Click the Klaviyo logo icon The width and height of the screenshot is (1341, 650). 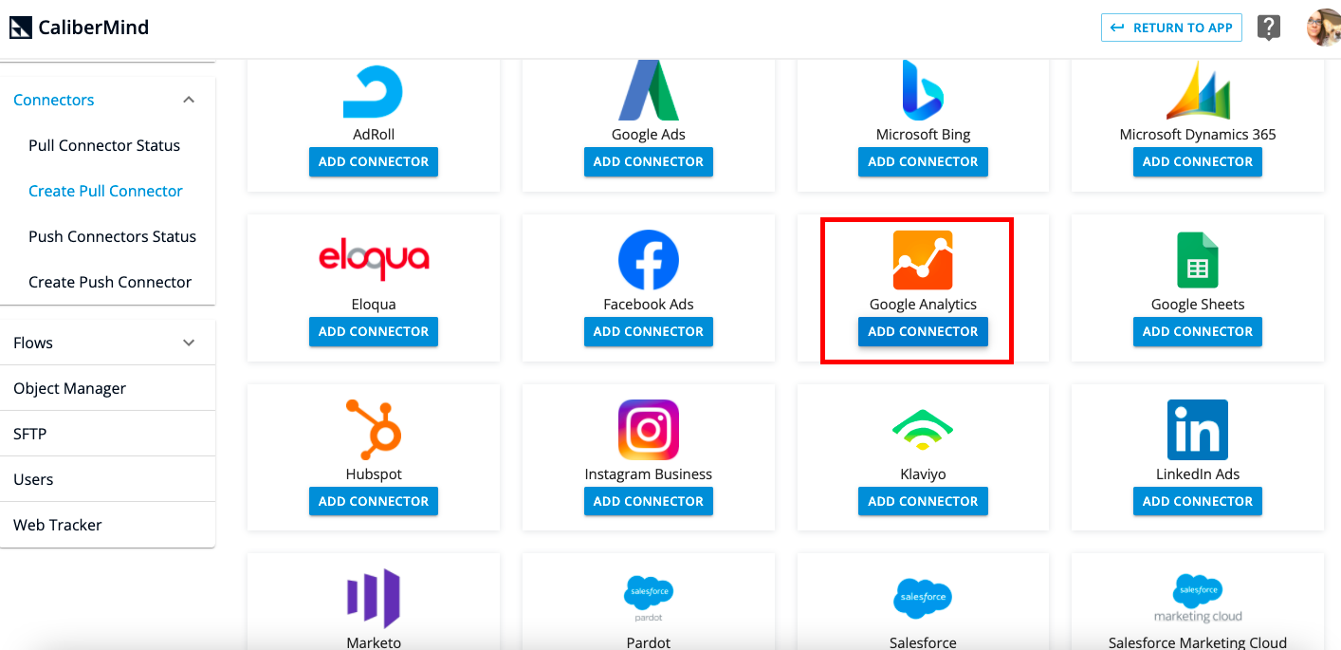pyautogui.click(x=923, y=429)
